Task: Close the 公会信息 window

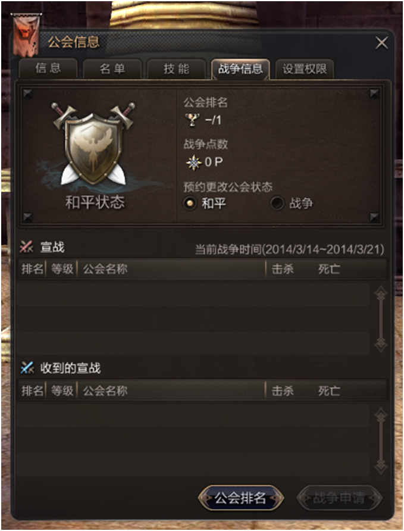Action: point(382,43)
